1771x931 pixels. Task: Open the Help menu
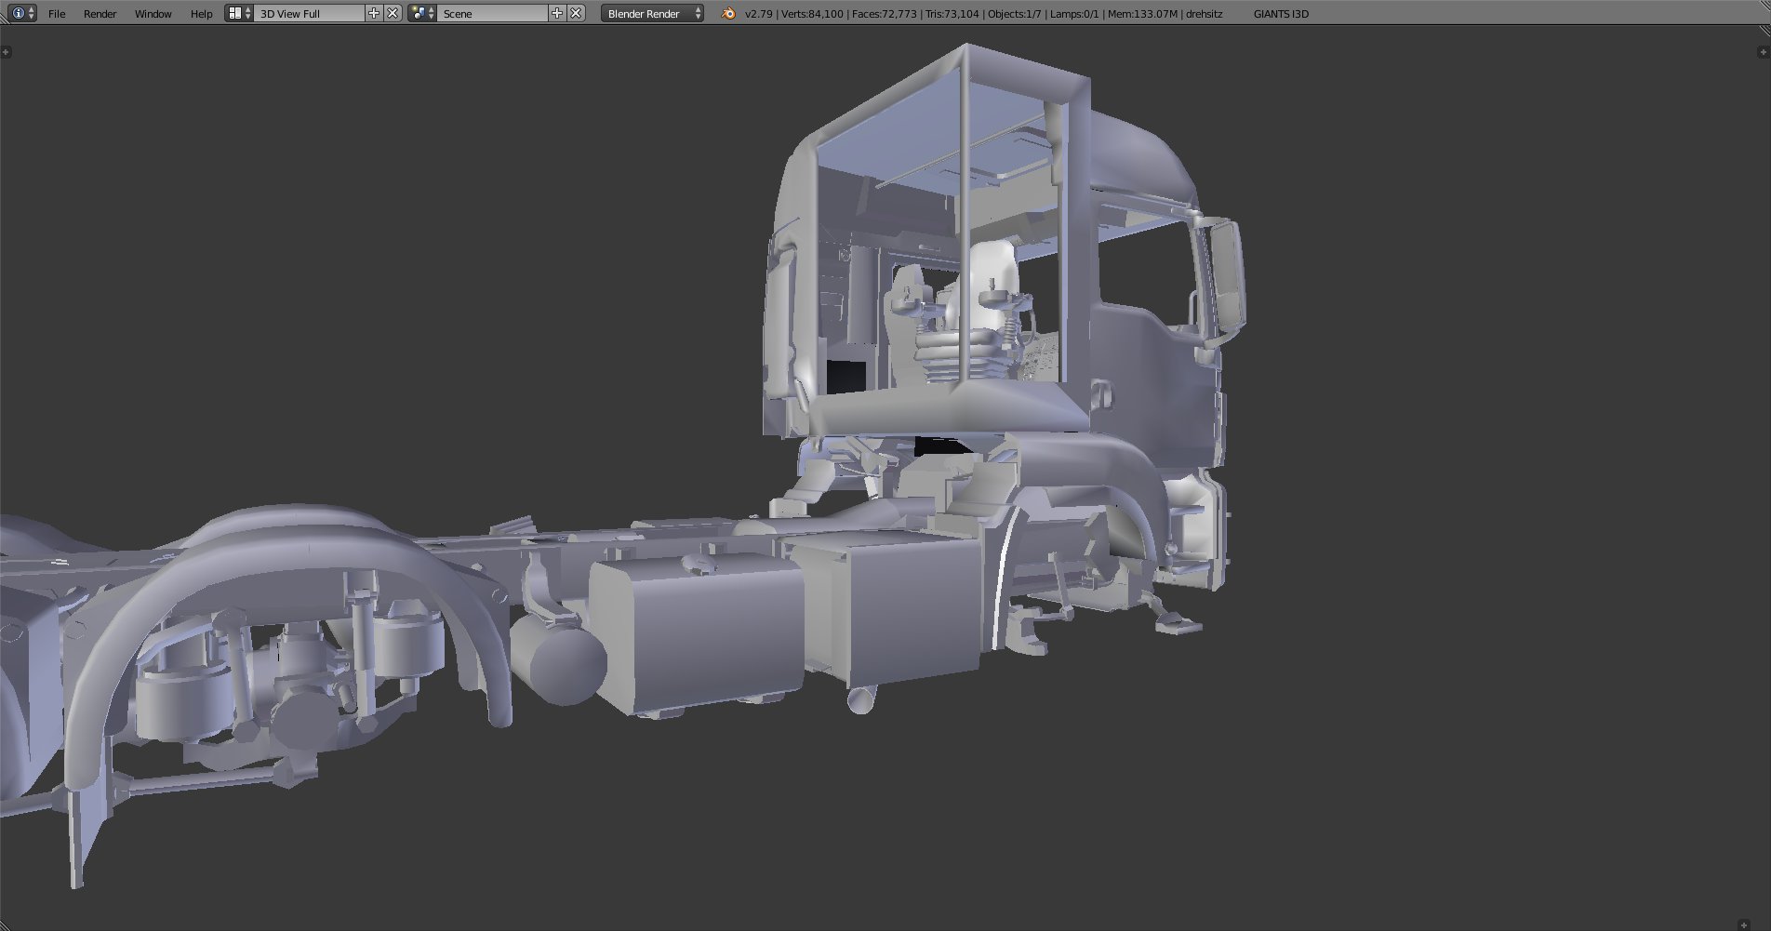pyautogui.click(x=201, y=14)
